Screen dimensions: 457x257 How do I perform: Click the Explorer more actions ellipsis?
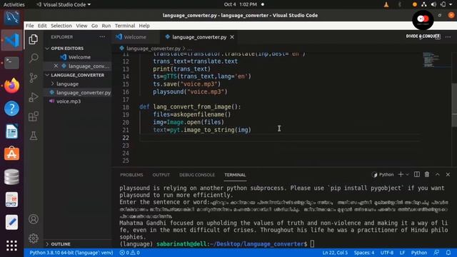coord(102,37)
